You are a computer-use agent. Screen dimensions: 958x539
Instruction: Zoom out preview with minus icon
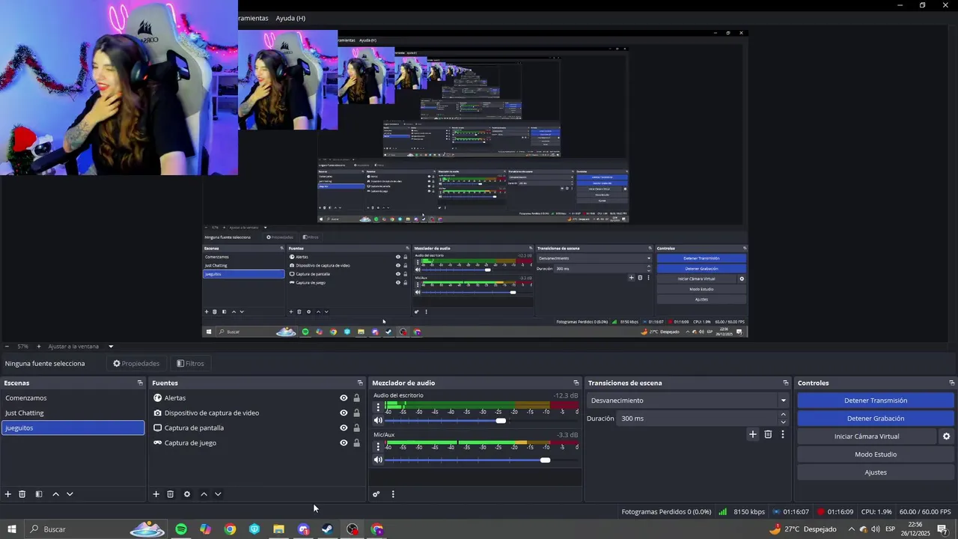pyautogui.click(x=7, y=347)
